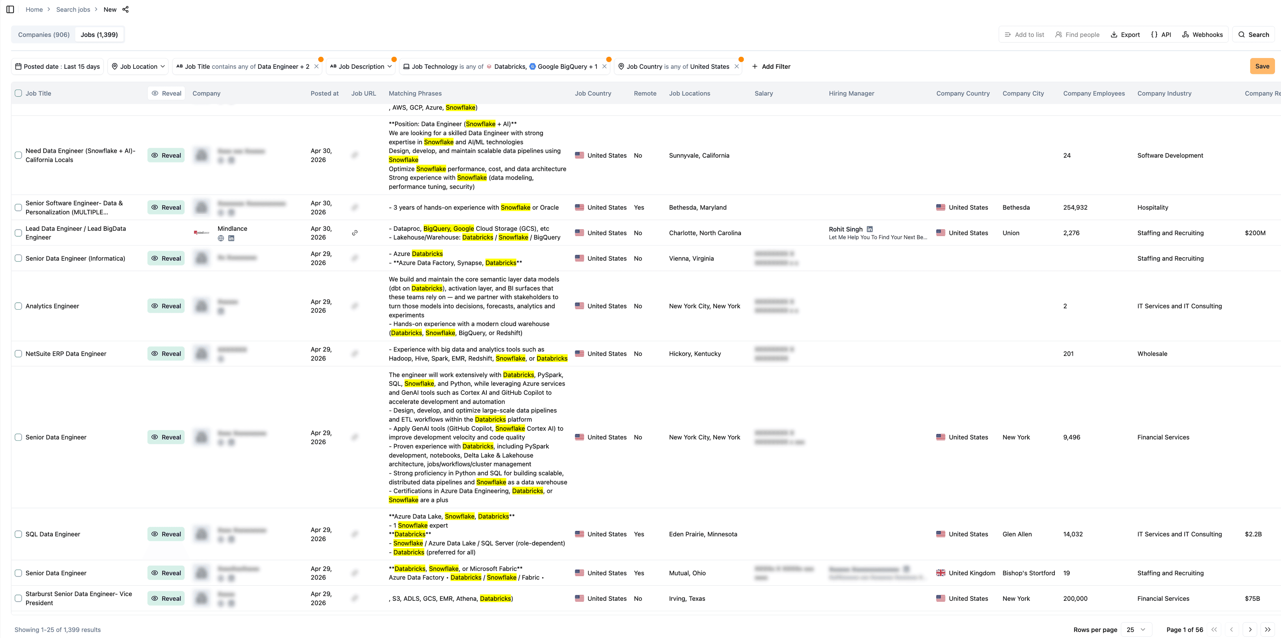Open Mindlance website globe icon

(x=221, y=238)
